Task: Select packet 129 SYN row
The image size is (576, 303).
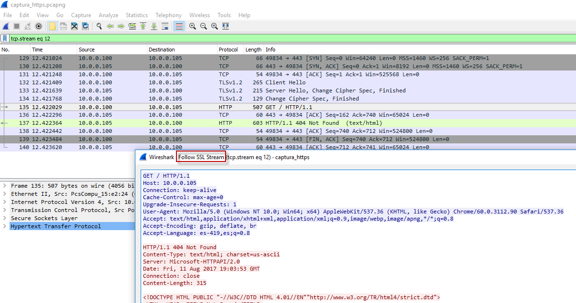Action: [288, 58]
